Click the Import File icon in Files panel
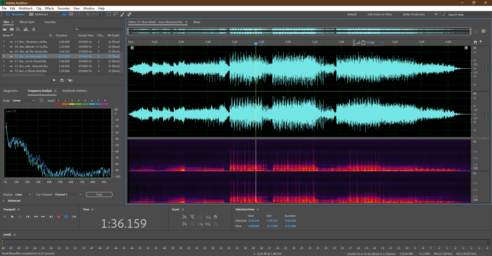The image size is (492, 256). pyautogui.click(x=12, y=29)
